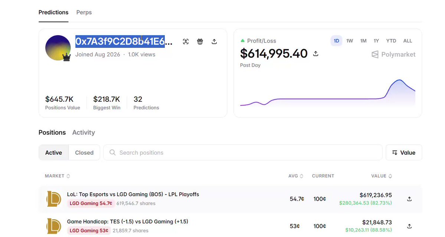Show Closed positions
This screenshot has height=237, width=445.
click(84, 152)
